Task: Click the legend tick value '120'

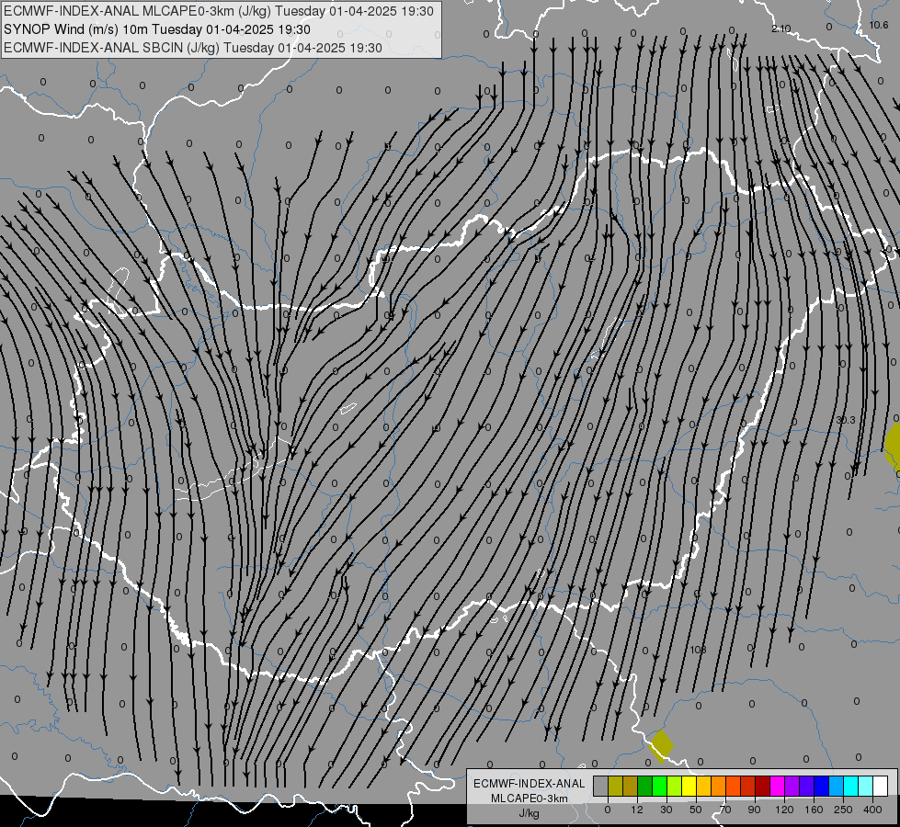Action: (x=785, y=810)
